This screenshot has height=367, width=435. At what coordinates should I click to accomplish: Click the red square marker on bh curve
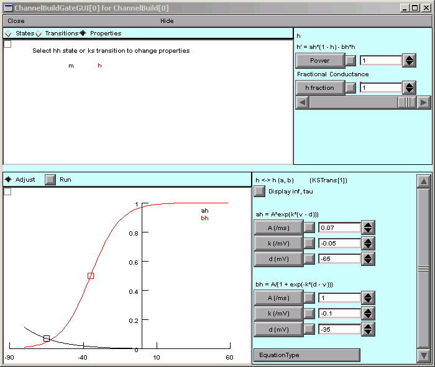tap(91, 275)
